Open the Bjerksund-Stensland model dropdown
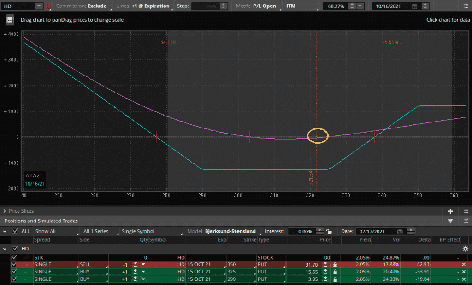The width and height of the screenshot is (472, 285). (226, 231)
